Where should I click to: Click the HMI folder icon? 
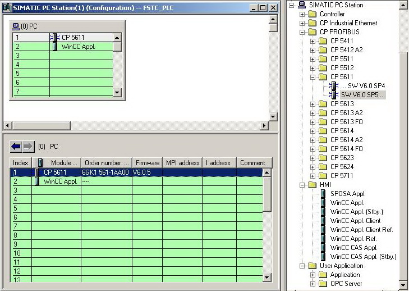(313, 185)
